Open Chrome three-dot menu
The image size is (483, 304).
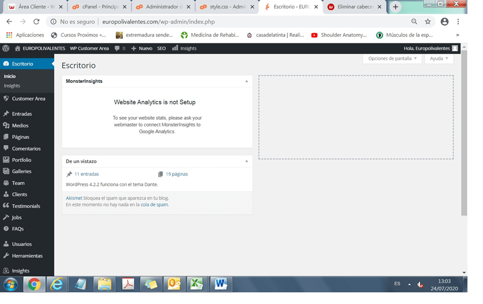coord(458,21)
